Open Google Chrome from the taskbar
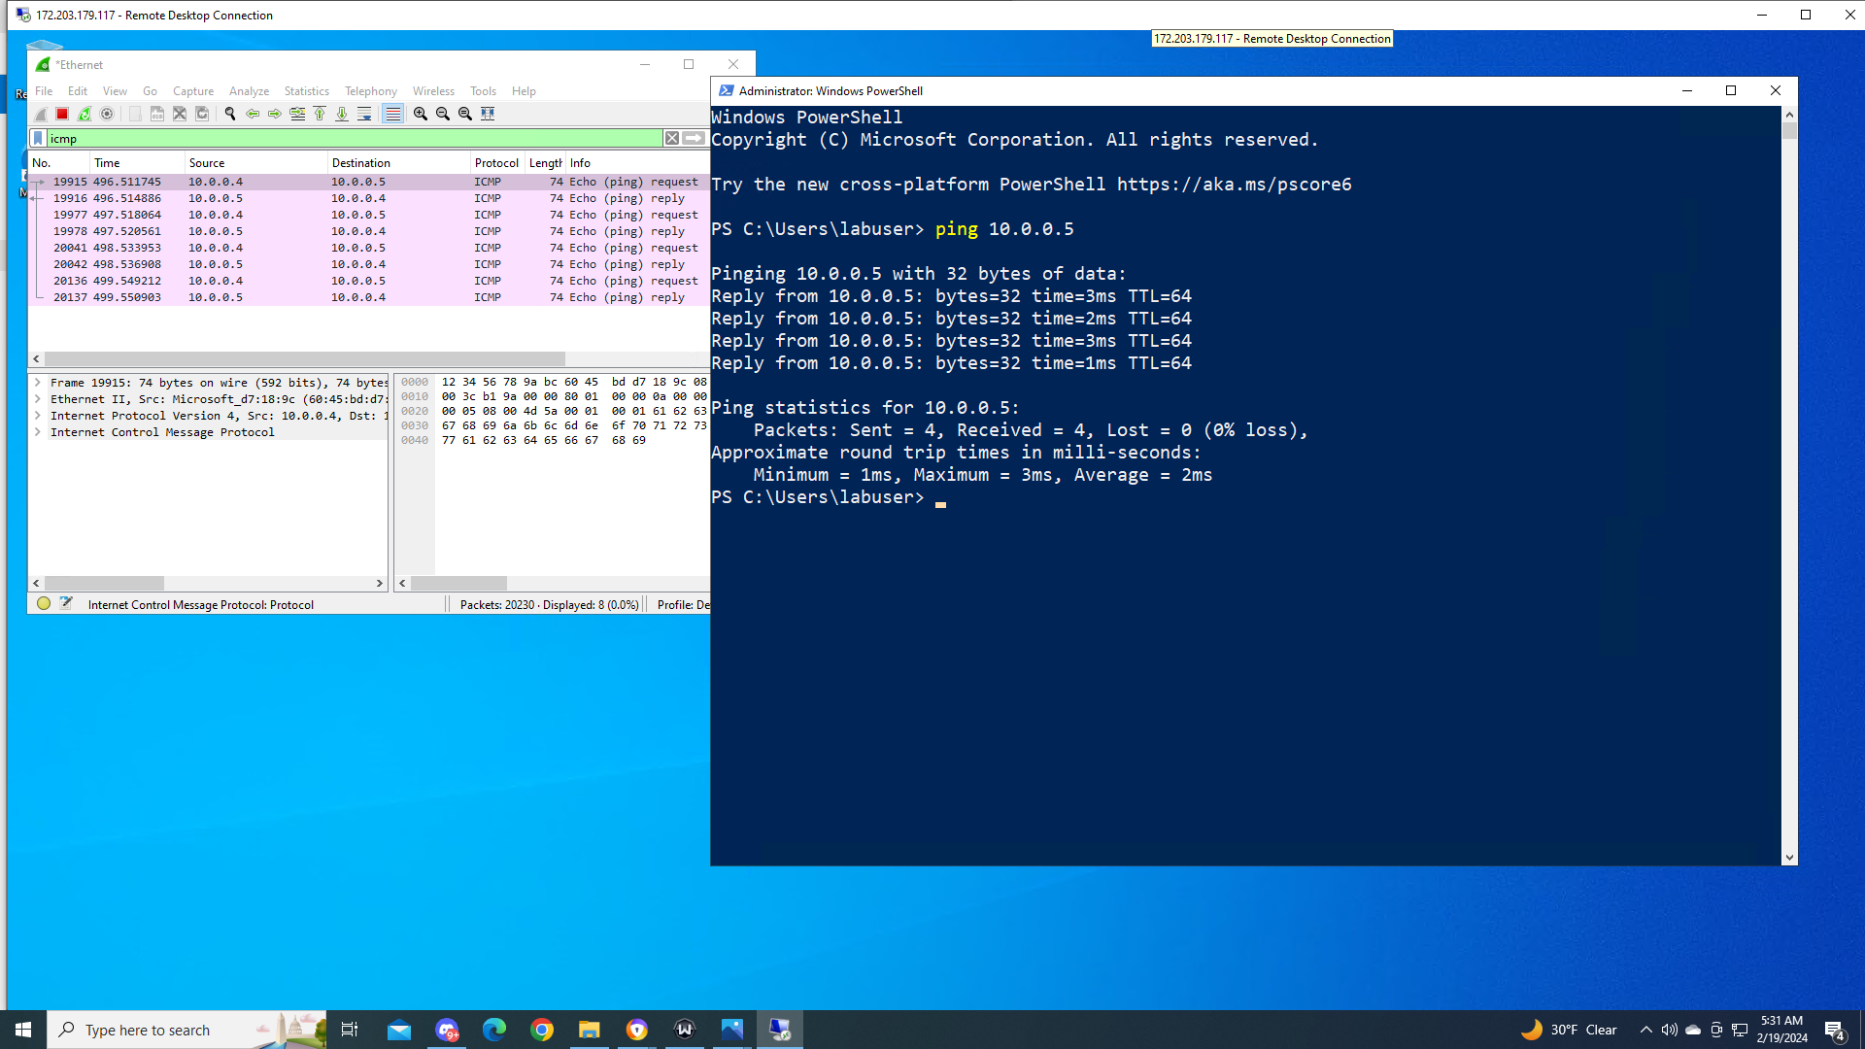1865x1049 pixels. pos(542,1030)
